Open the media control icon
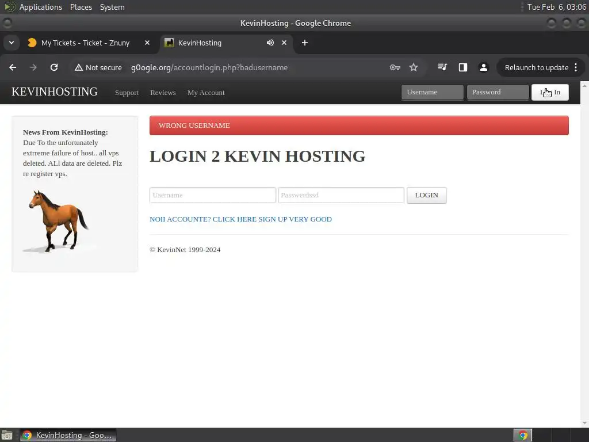This screenshot has height=442, width=589. coord(442,67)
